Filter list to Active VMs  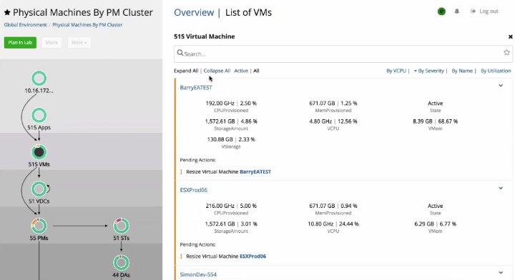[x=241, y=71]
